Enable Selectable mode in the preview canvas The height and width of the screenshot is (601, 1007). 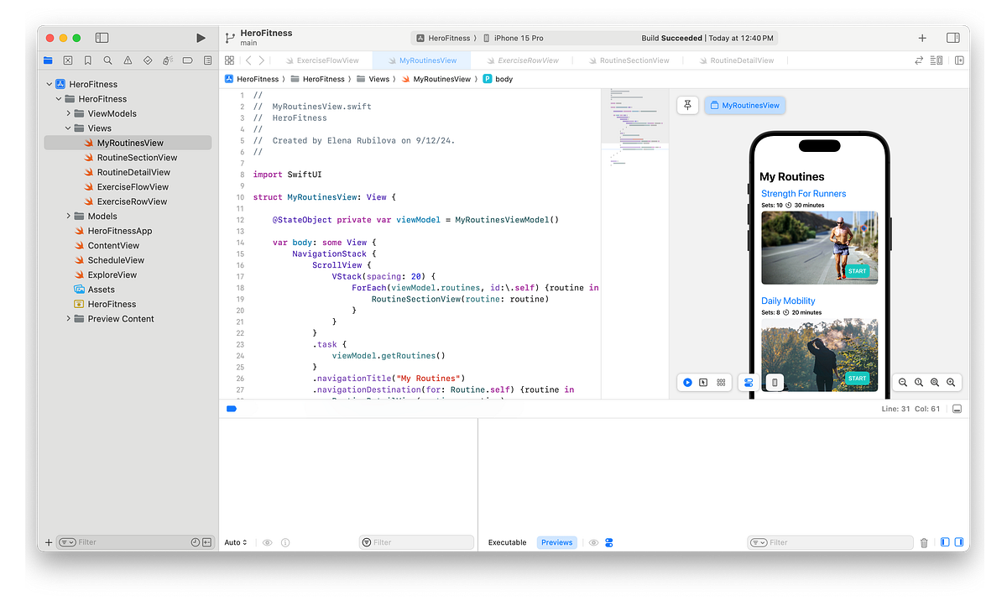(x=703, y=382)
